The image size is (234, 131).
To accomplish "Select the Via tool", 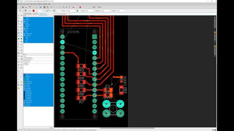I will [x=21, y=39].
